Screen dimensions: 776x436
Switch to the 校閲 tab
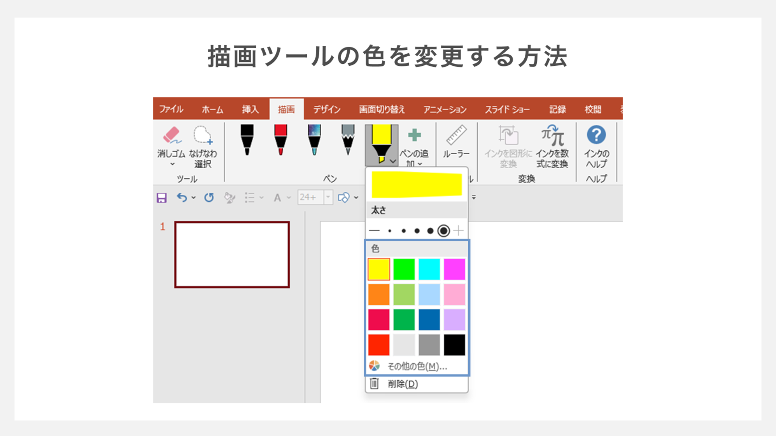click(x=593, y=109)
